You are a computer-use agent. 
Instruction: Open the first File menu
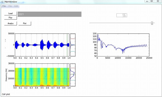click(x=4, y=6)
